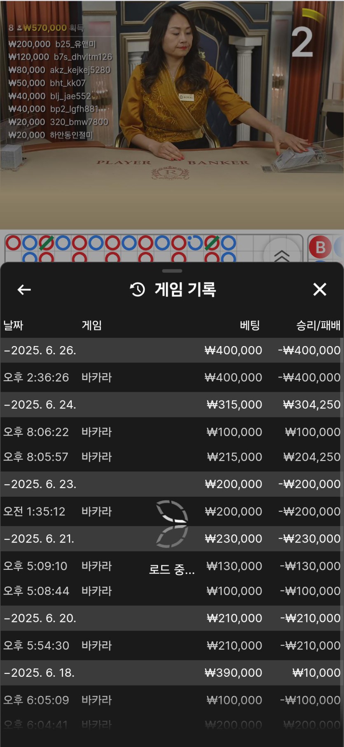Toggle the 2025. 6. 18. date group
The image size is (344, 747).
pyautogui.click(x=39, y=673)
